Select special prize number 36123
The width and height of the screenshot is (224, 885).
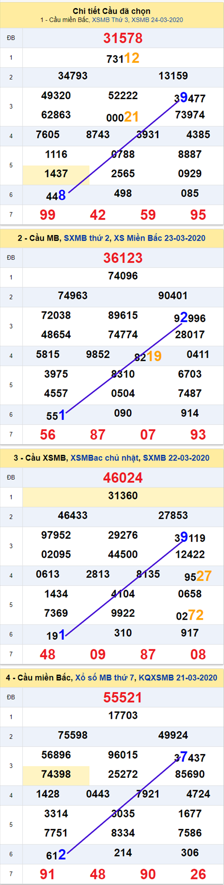tap(123, 258)
